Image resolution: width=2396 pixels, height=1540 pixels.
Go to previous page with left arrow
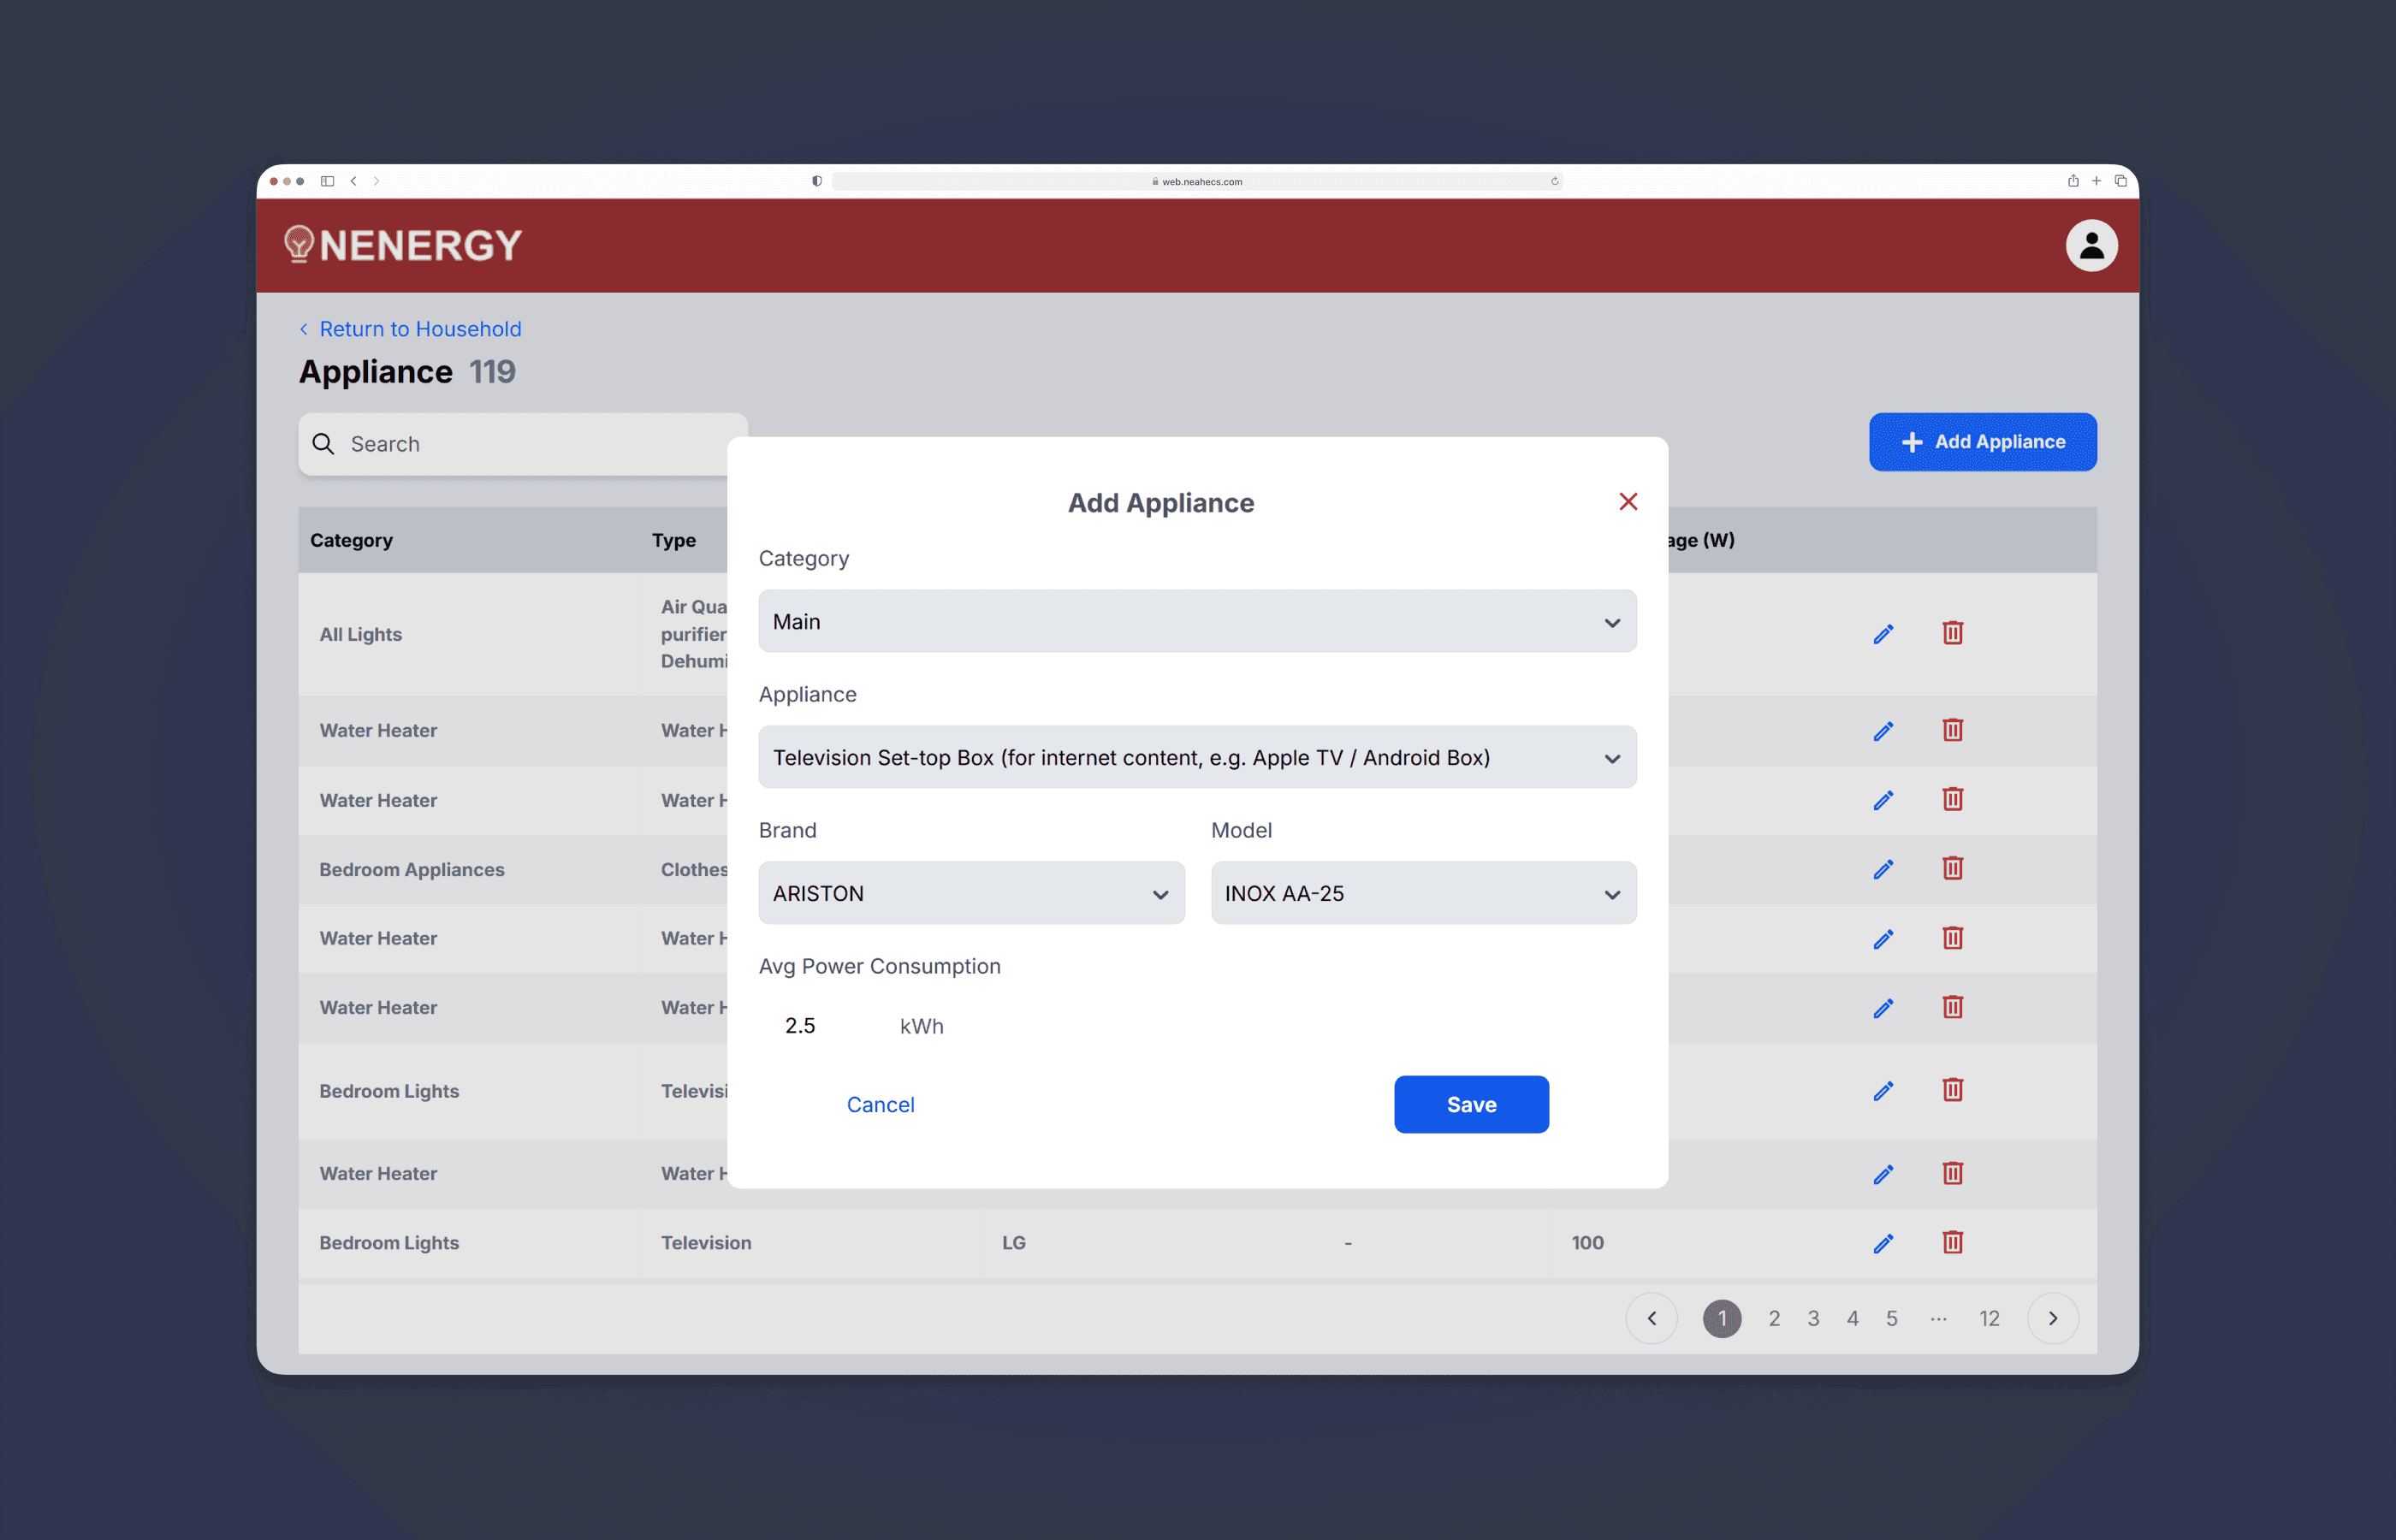(1651, 1318)
